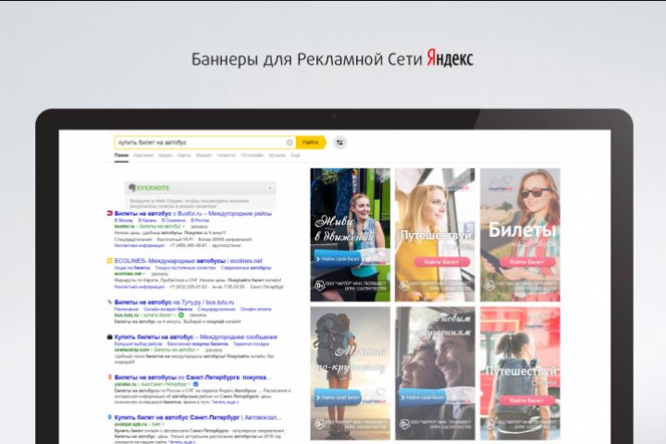Open the В Москву sitelink under Busfor

tap(124, 220)
